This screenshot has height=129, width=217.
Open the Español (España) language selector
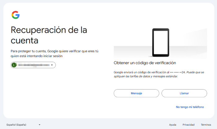click(x=19, y=125)
